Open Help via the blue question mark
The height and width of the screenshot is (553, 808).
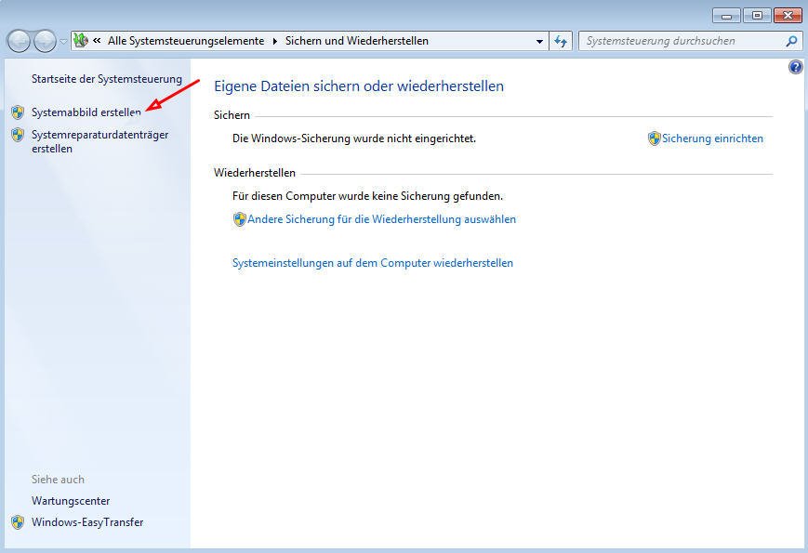[796, 67]
